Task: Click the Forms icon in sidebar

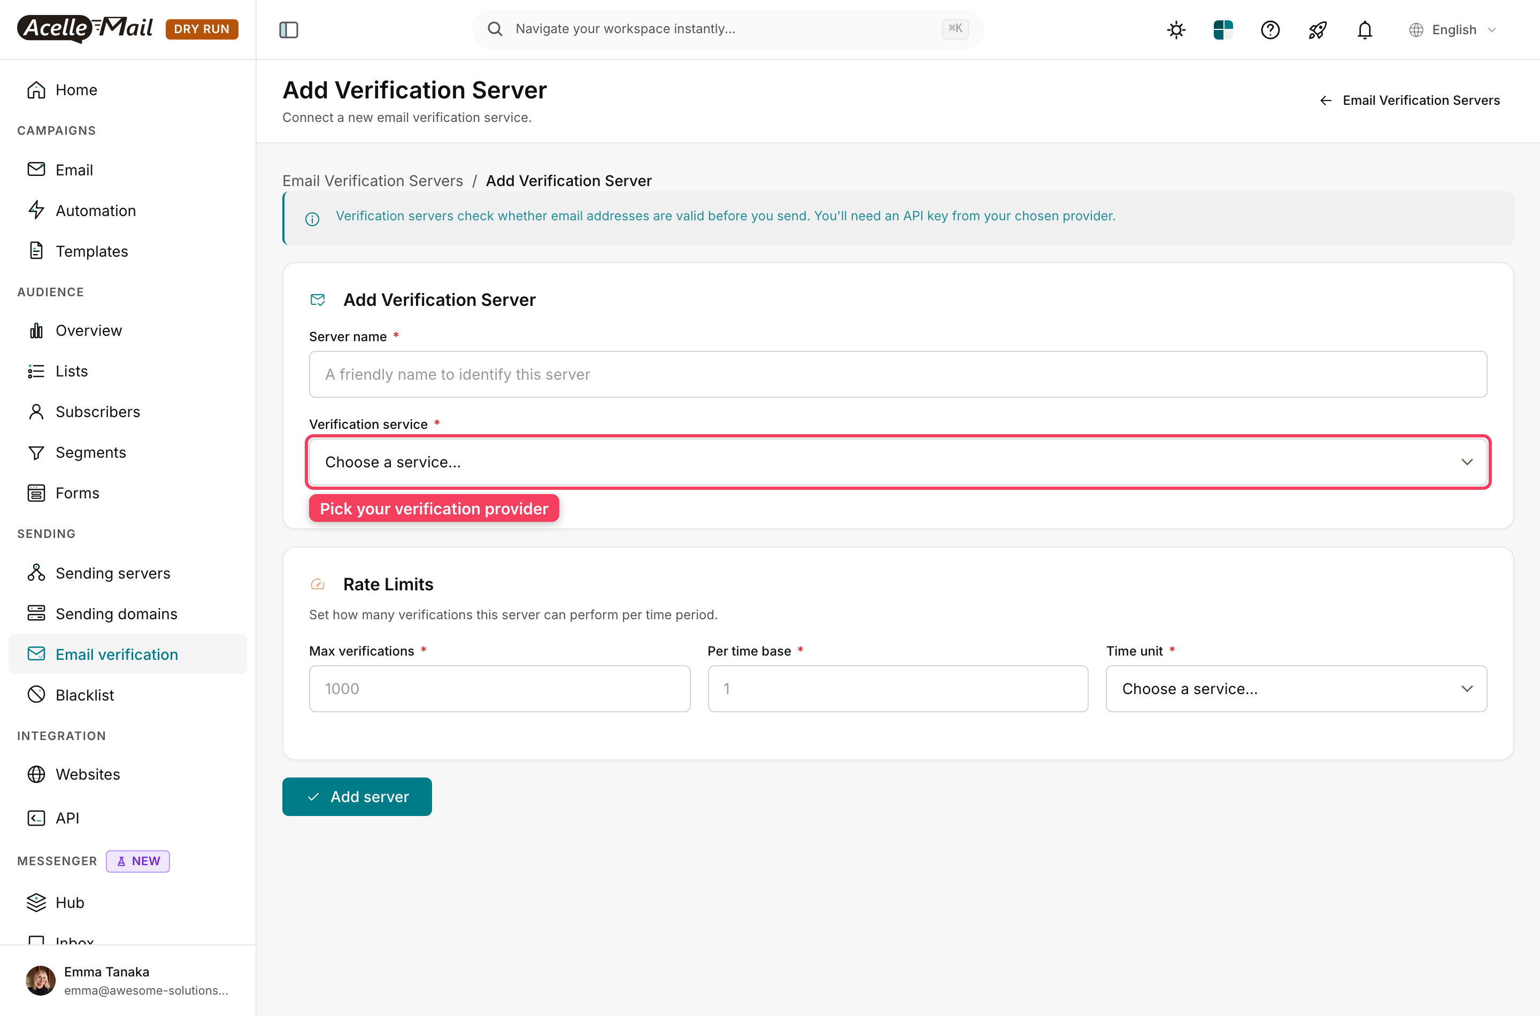Action: coord(36,493)
